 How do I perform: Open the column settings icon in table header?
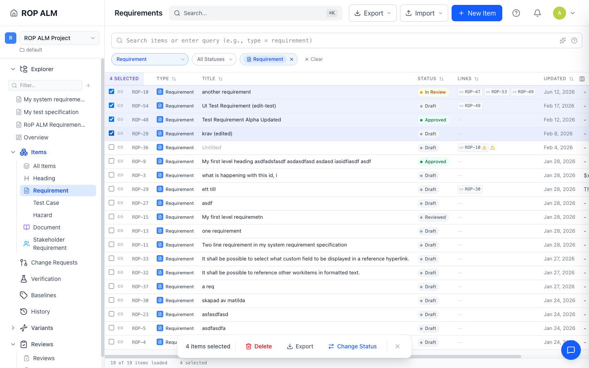(582, 79)
